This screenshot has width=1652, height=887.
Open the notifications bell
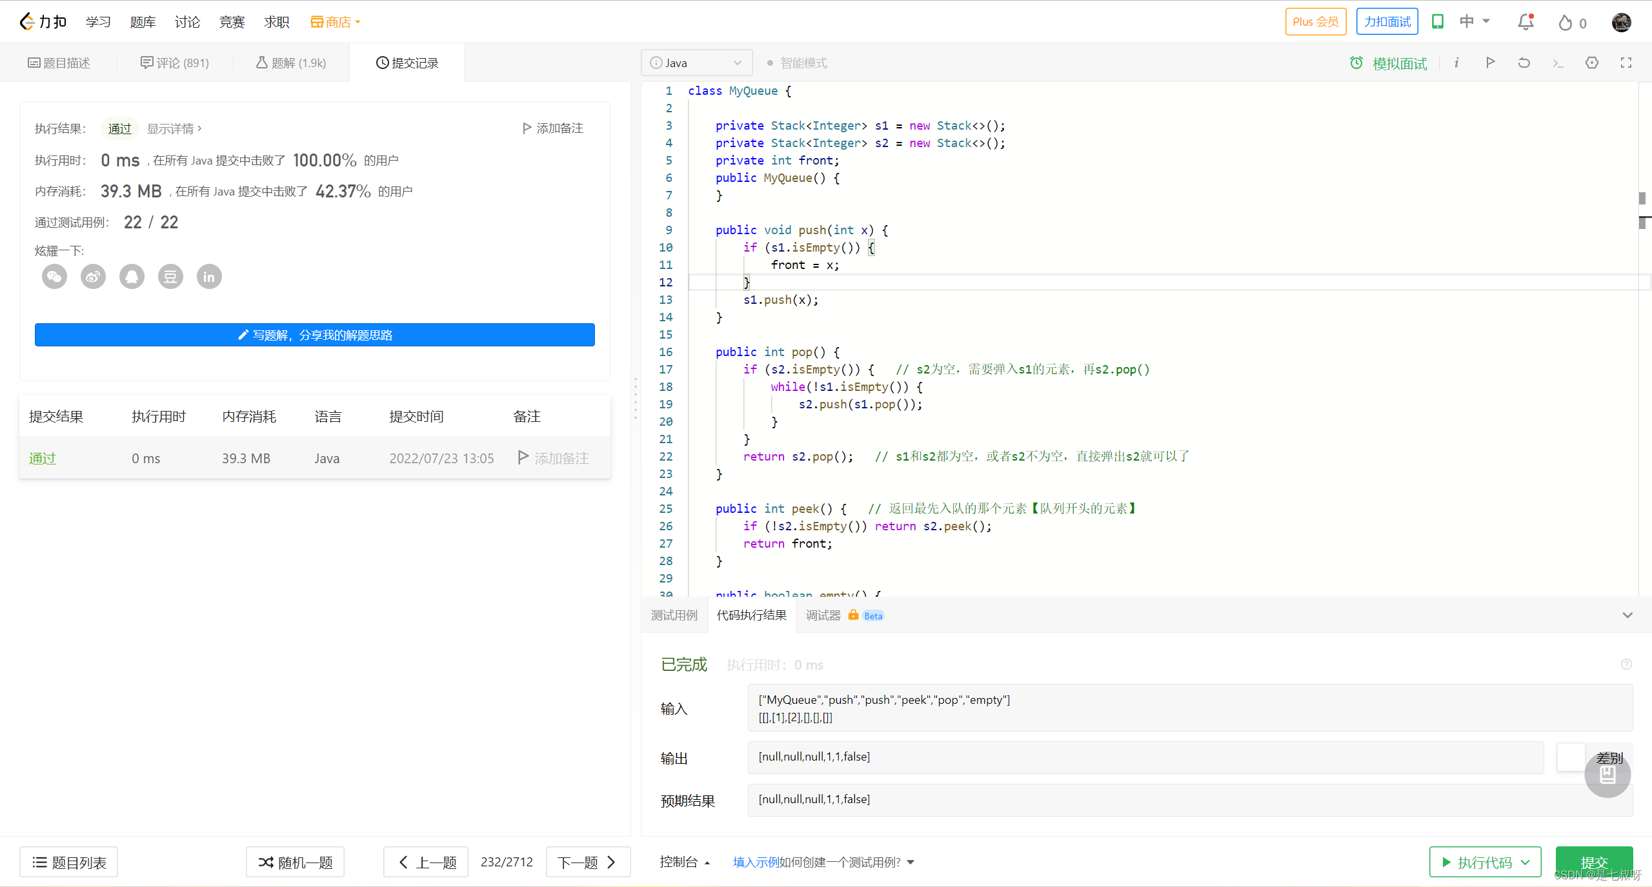click(1526, 22)
